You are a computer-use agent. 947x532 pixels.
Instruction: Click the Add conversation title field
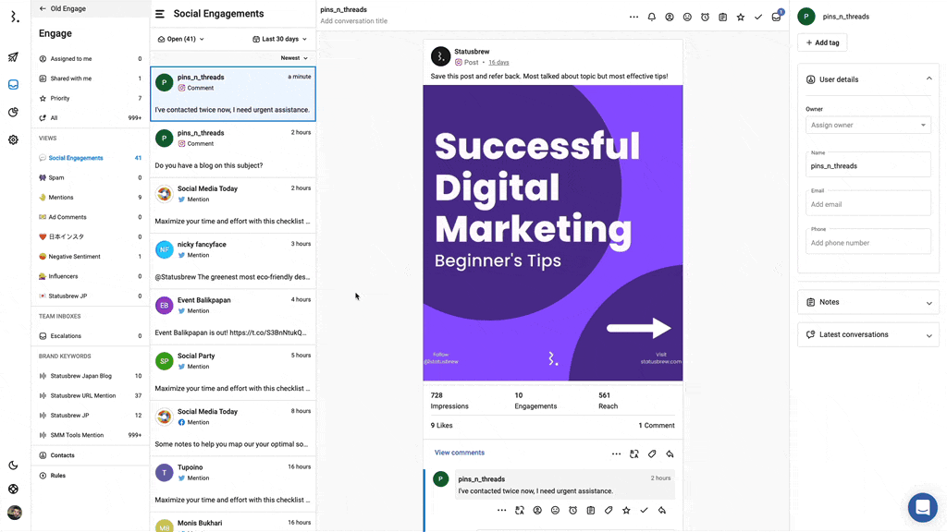[x=354, y=21]
